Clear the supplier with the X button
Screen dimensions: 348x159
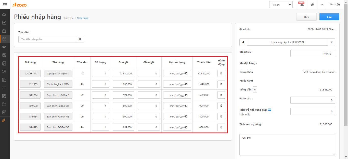[x=332, y=42]
